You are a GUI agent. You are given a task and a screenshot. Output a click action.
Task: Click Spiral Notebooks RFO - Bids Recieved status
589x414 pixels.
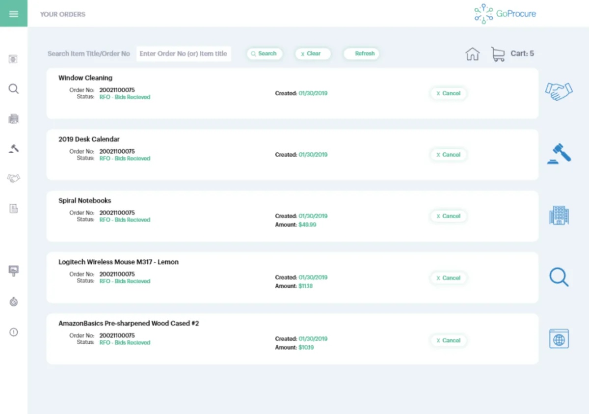click(x=125, y=220)
